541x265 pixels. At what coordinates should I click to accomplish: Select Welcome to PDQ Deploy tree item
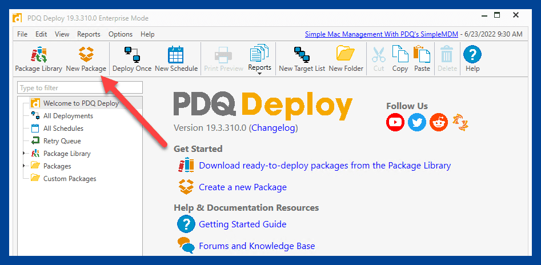click(x=81, y=103)
